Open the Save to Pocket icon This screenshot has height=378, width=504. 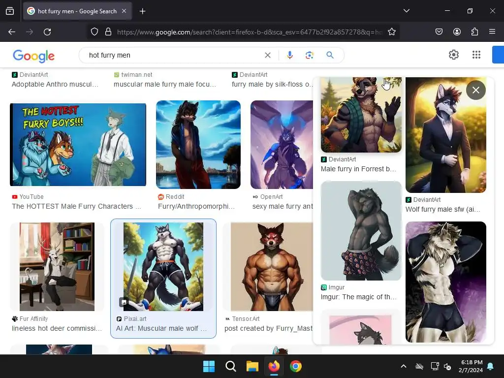pyautogui.click(x=439, y=31)
